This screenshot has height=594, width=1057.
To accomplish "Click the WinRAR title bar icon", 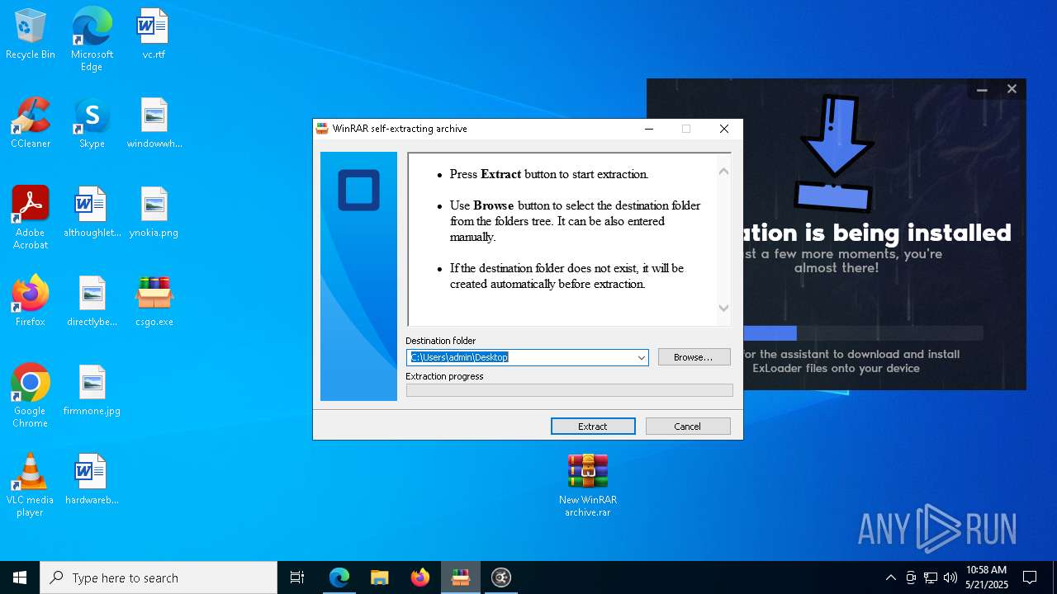I will pos(322,129).
